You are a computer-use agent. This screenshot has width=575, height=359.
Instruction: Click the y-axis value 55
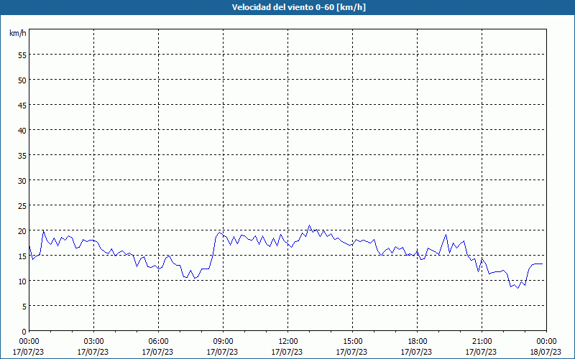(22, 55)
